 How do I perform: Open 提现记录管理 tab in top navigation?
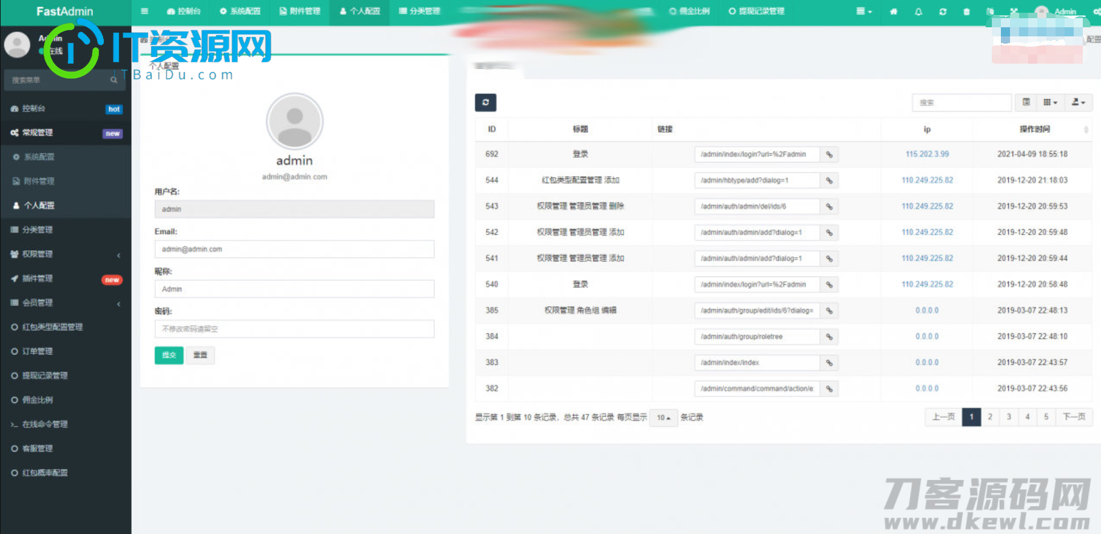pos(756,12)
